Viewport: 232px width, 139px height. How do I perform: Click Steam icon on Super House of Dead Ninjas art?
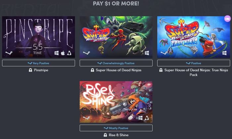[87, 52]
